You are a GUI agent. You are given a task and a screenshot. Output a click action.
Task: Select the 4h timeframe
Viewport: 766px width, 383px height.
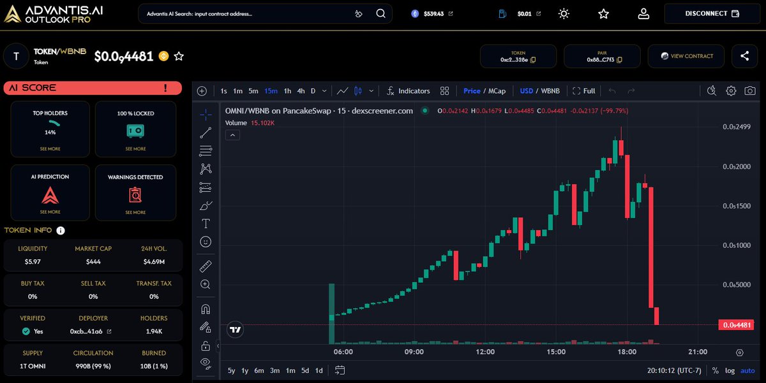301,91
